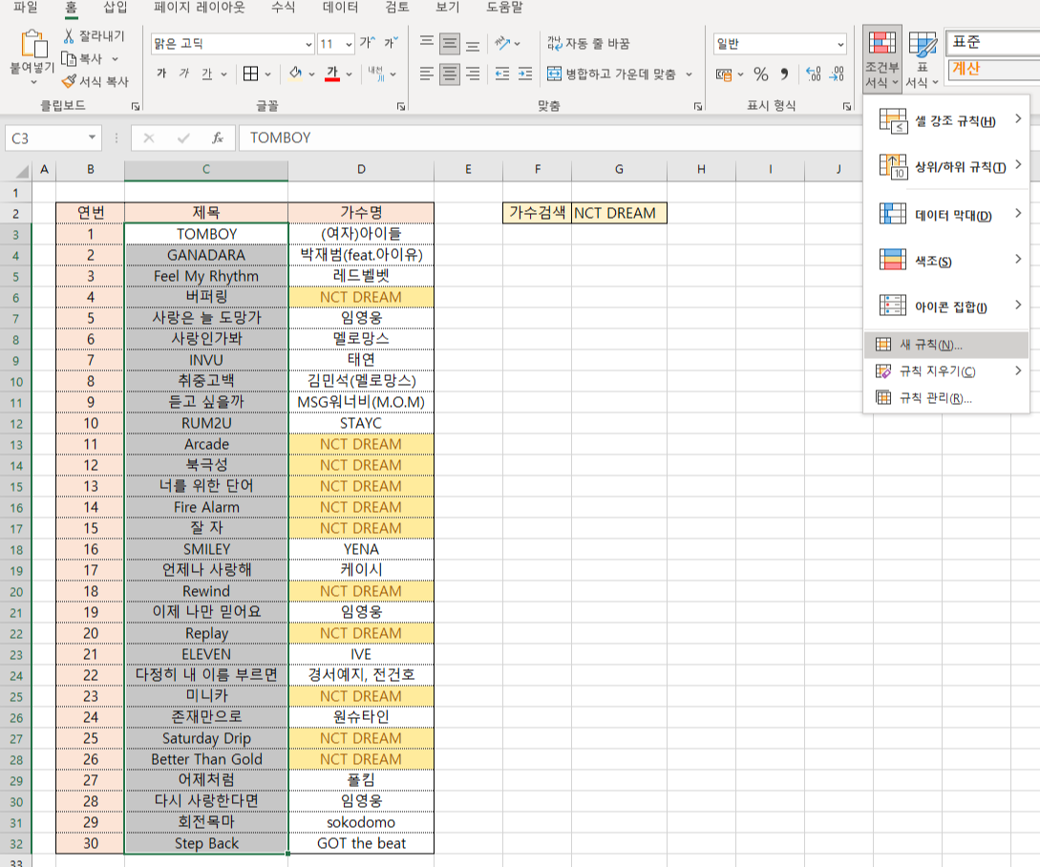The width and height of the screenshot is (1040, 867).
Task: Apply percent style
Action: 761,74
